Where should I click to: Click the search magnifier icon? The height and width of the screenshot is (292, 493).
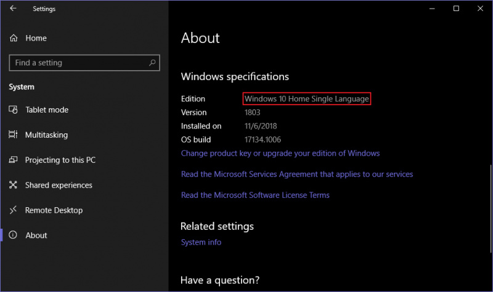[x=152, y=63]
